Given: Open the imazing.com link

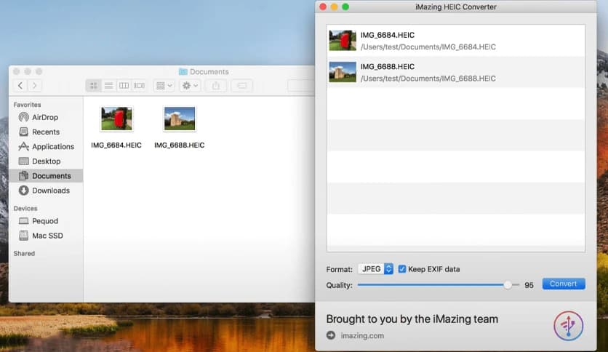Looking at the screenshot, I should (362, 336).
